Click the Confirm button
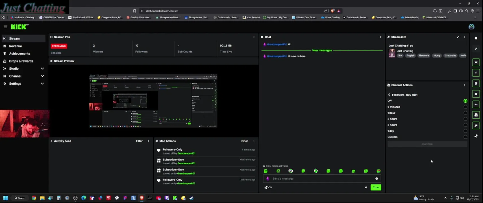483x203 pixels. point(427,144)
